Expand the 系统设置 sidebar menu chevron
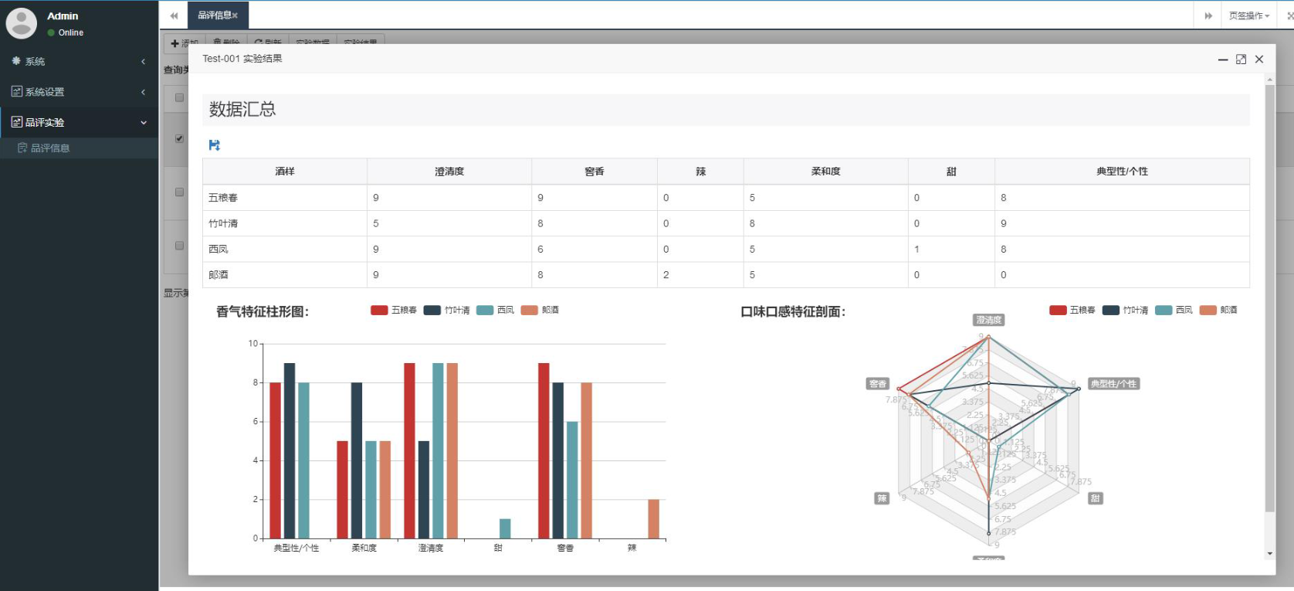The height and width of the screenshot is (591, 1294). [144, 91]
